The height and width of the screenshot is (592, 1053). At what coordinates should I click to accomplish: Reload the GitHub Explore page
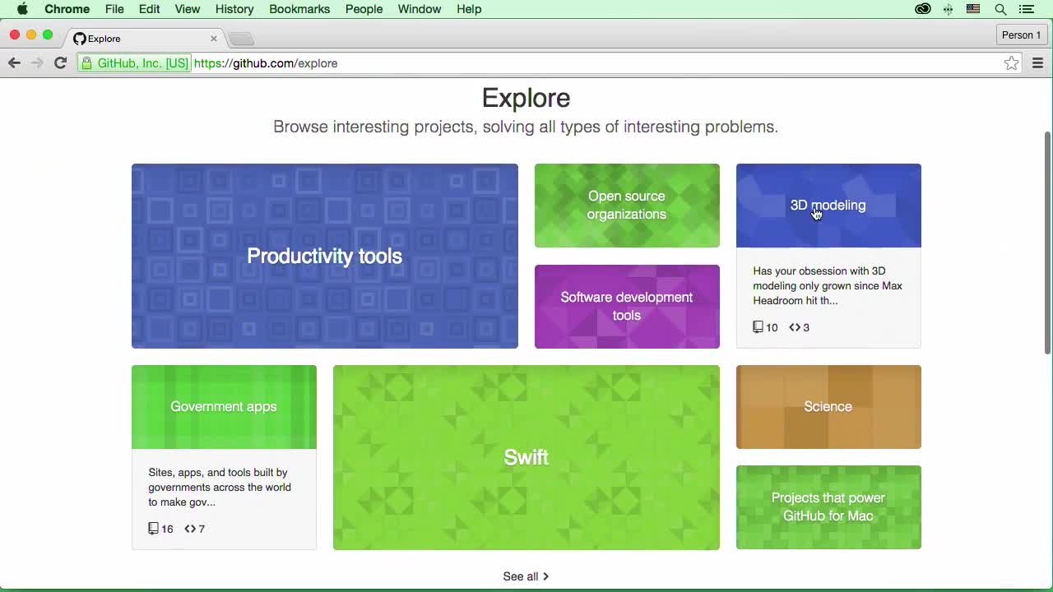[60, 62]
